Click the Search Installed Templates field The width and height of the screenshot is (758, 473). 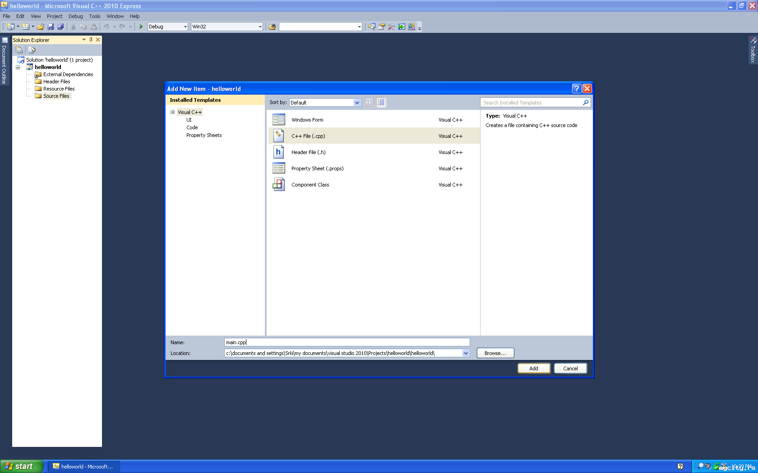532,103
